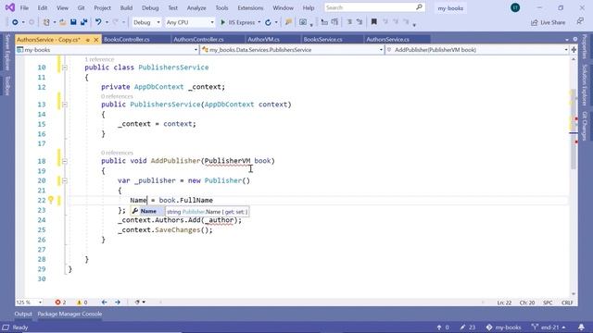Open the Analyze menu
Screen dimensions: 593x333
click(196, 8)
